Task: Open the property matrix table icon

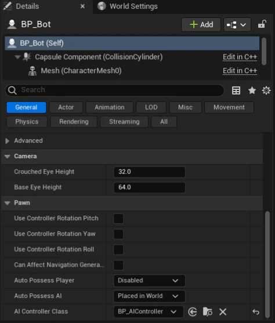Action: (236, 90)
